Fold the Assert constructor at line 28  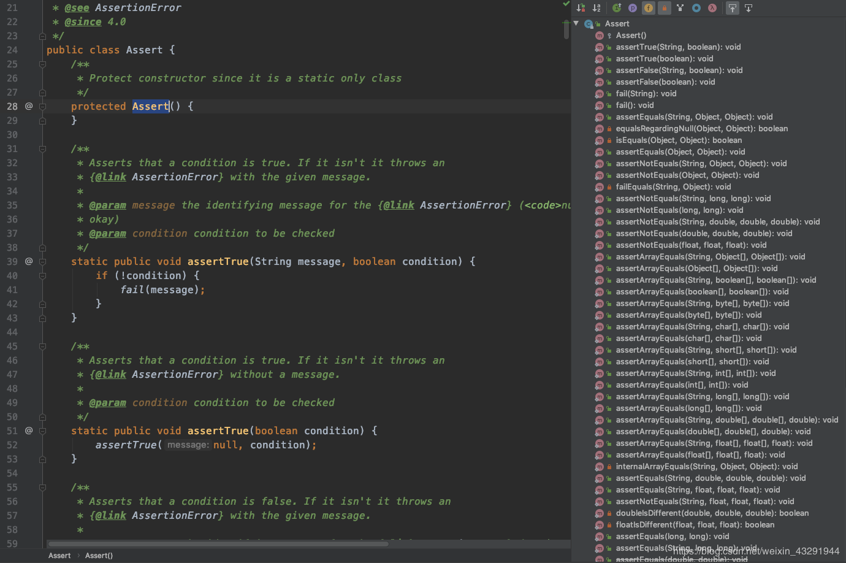pos(42,106)
